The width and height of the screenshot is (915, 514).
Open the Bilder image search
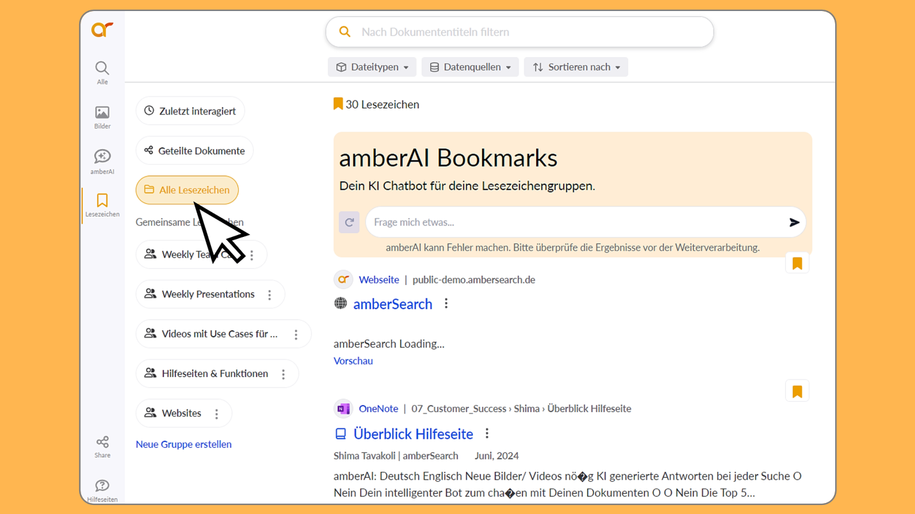[103, 117]
